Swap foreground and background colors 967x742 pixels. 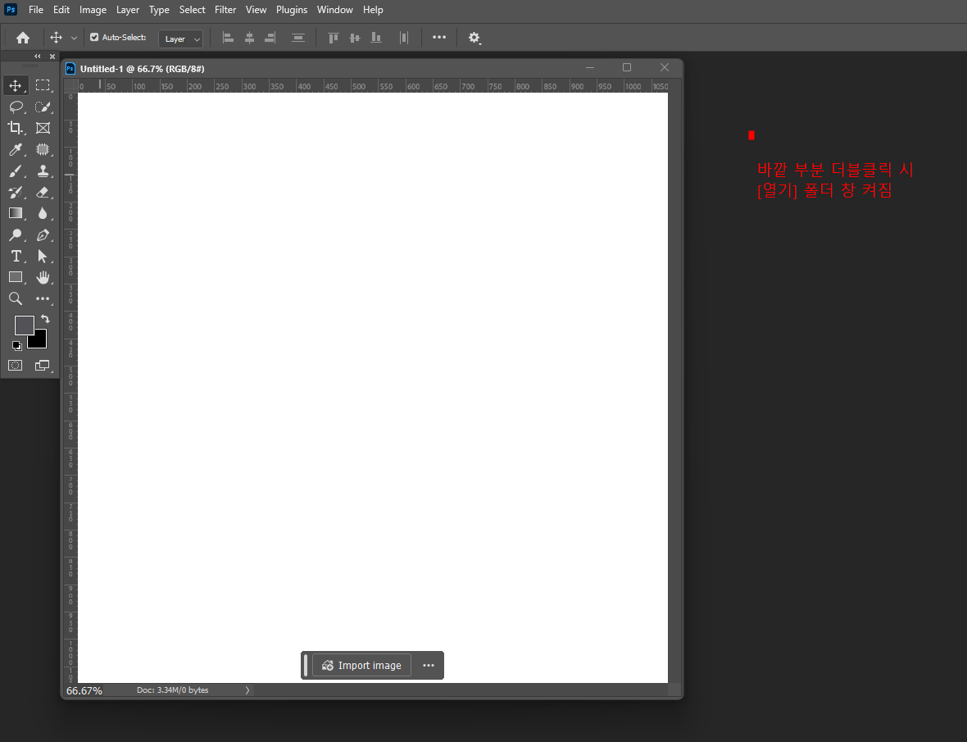pos(45,319)
